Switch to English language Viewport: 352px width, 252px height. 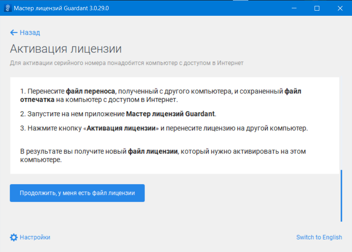[x=319, y=237]
